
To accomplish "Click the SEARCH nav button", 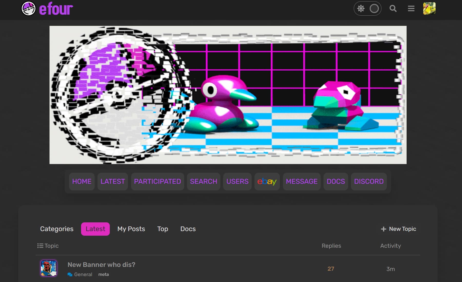I will point(204,181).
